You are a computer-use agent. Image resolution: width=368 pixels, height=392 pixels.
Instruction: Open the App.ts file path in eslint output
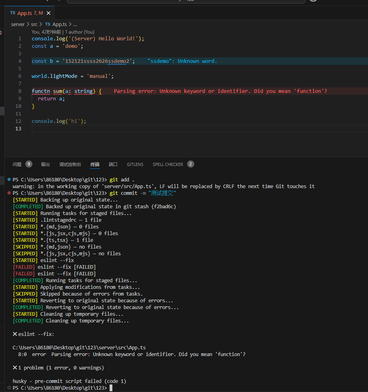click(x=79, y=348)
